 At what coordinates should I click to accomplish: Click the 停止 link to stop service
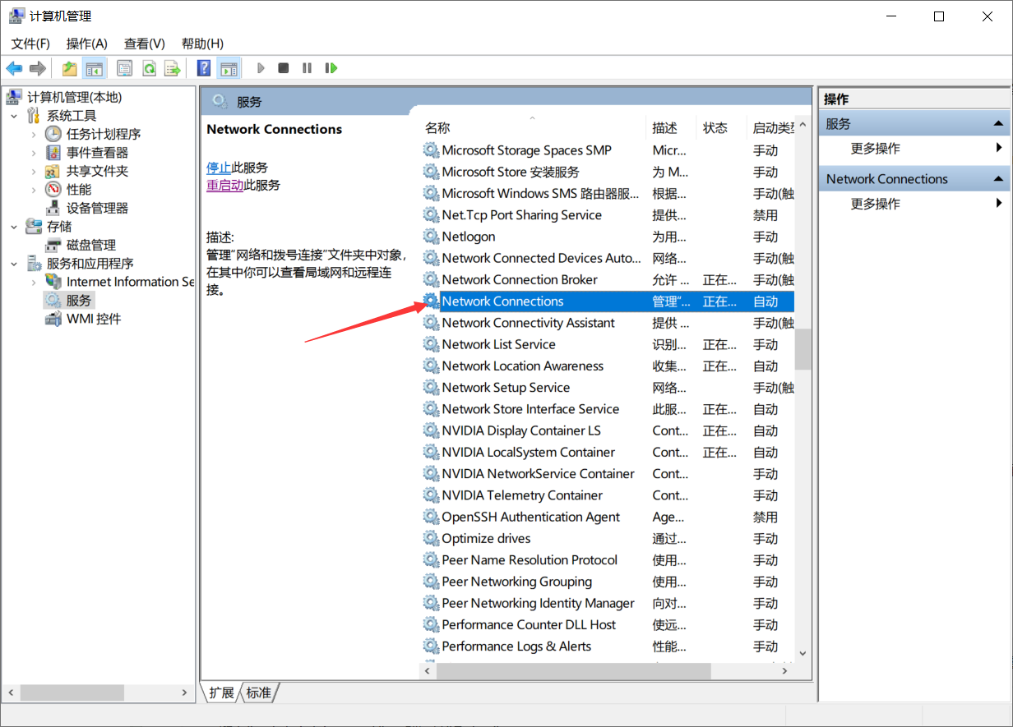[218, 168]
